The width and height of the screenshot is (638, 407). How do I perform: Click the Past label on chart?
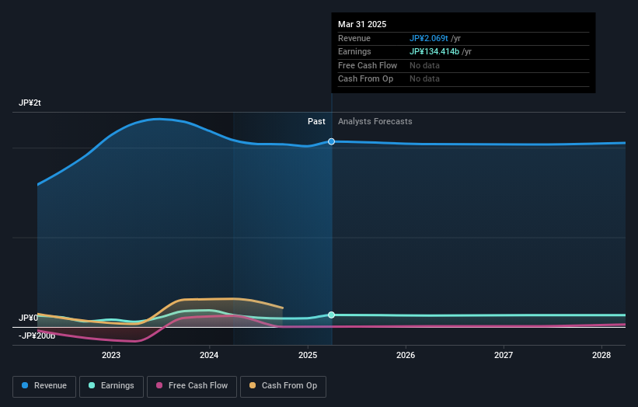click(x=316, y=122)
